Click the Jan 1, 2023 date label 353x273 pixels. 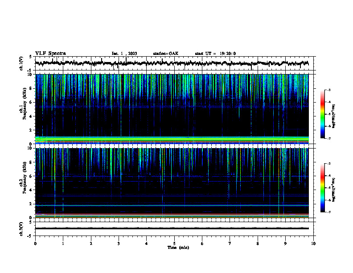[x=124, y=54]
